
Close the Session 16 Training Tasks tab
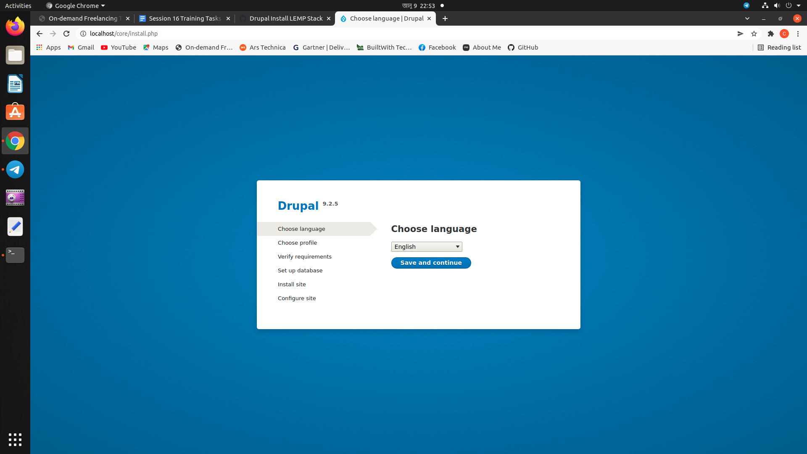click(228, 18)
